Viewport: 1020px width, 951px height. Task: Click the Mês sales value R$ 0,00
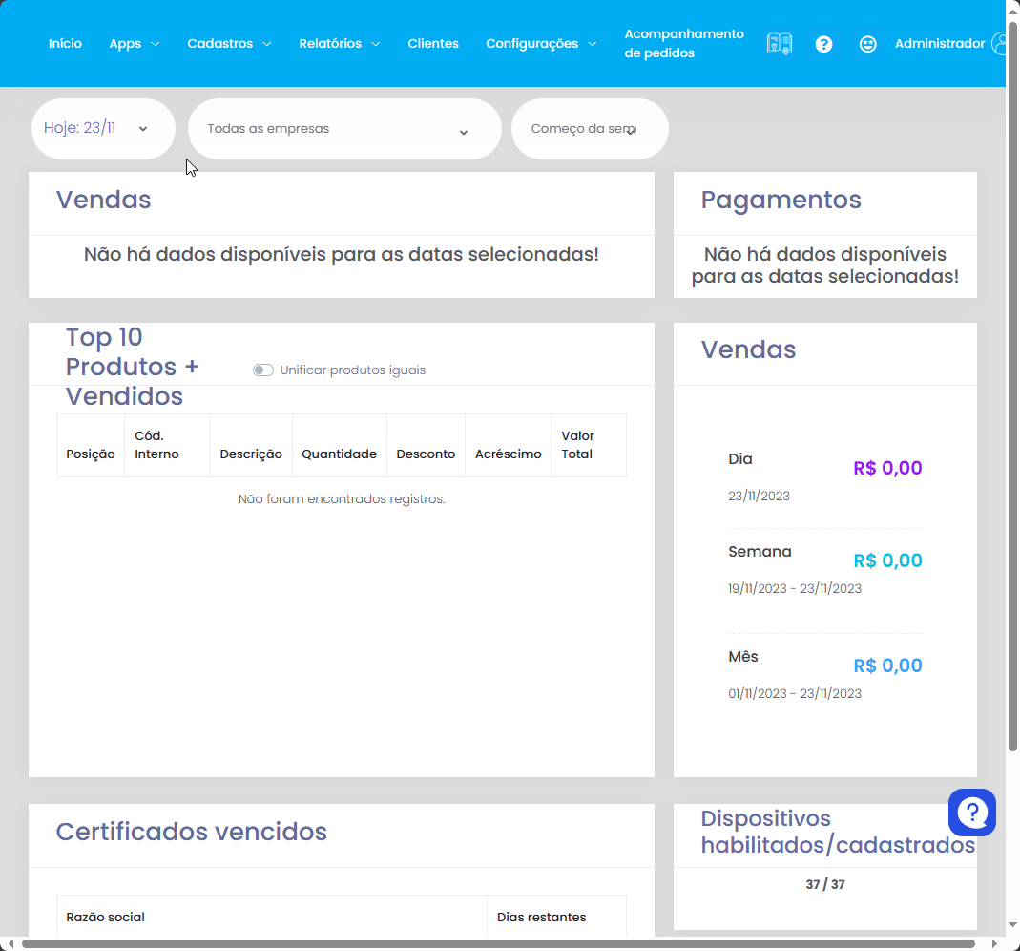pos(887,666)
